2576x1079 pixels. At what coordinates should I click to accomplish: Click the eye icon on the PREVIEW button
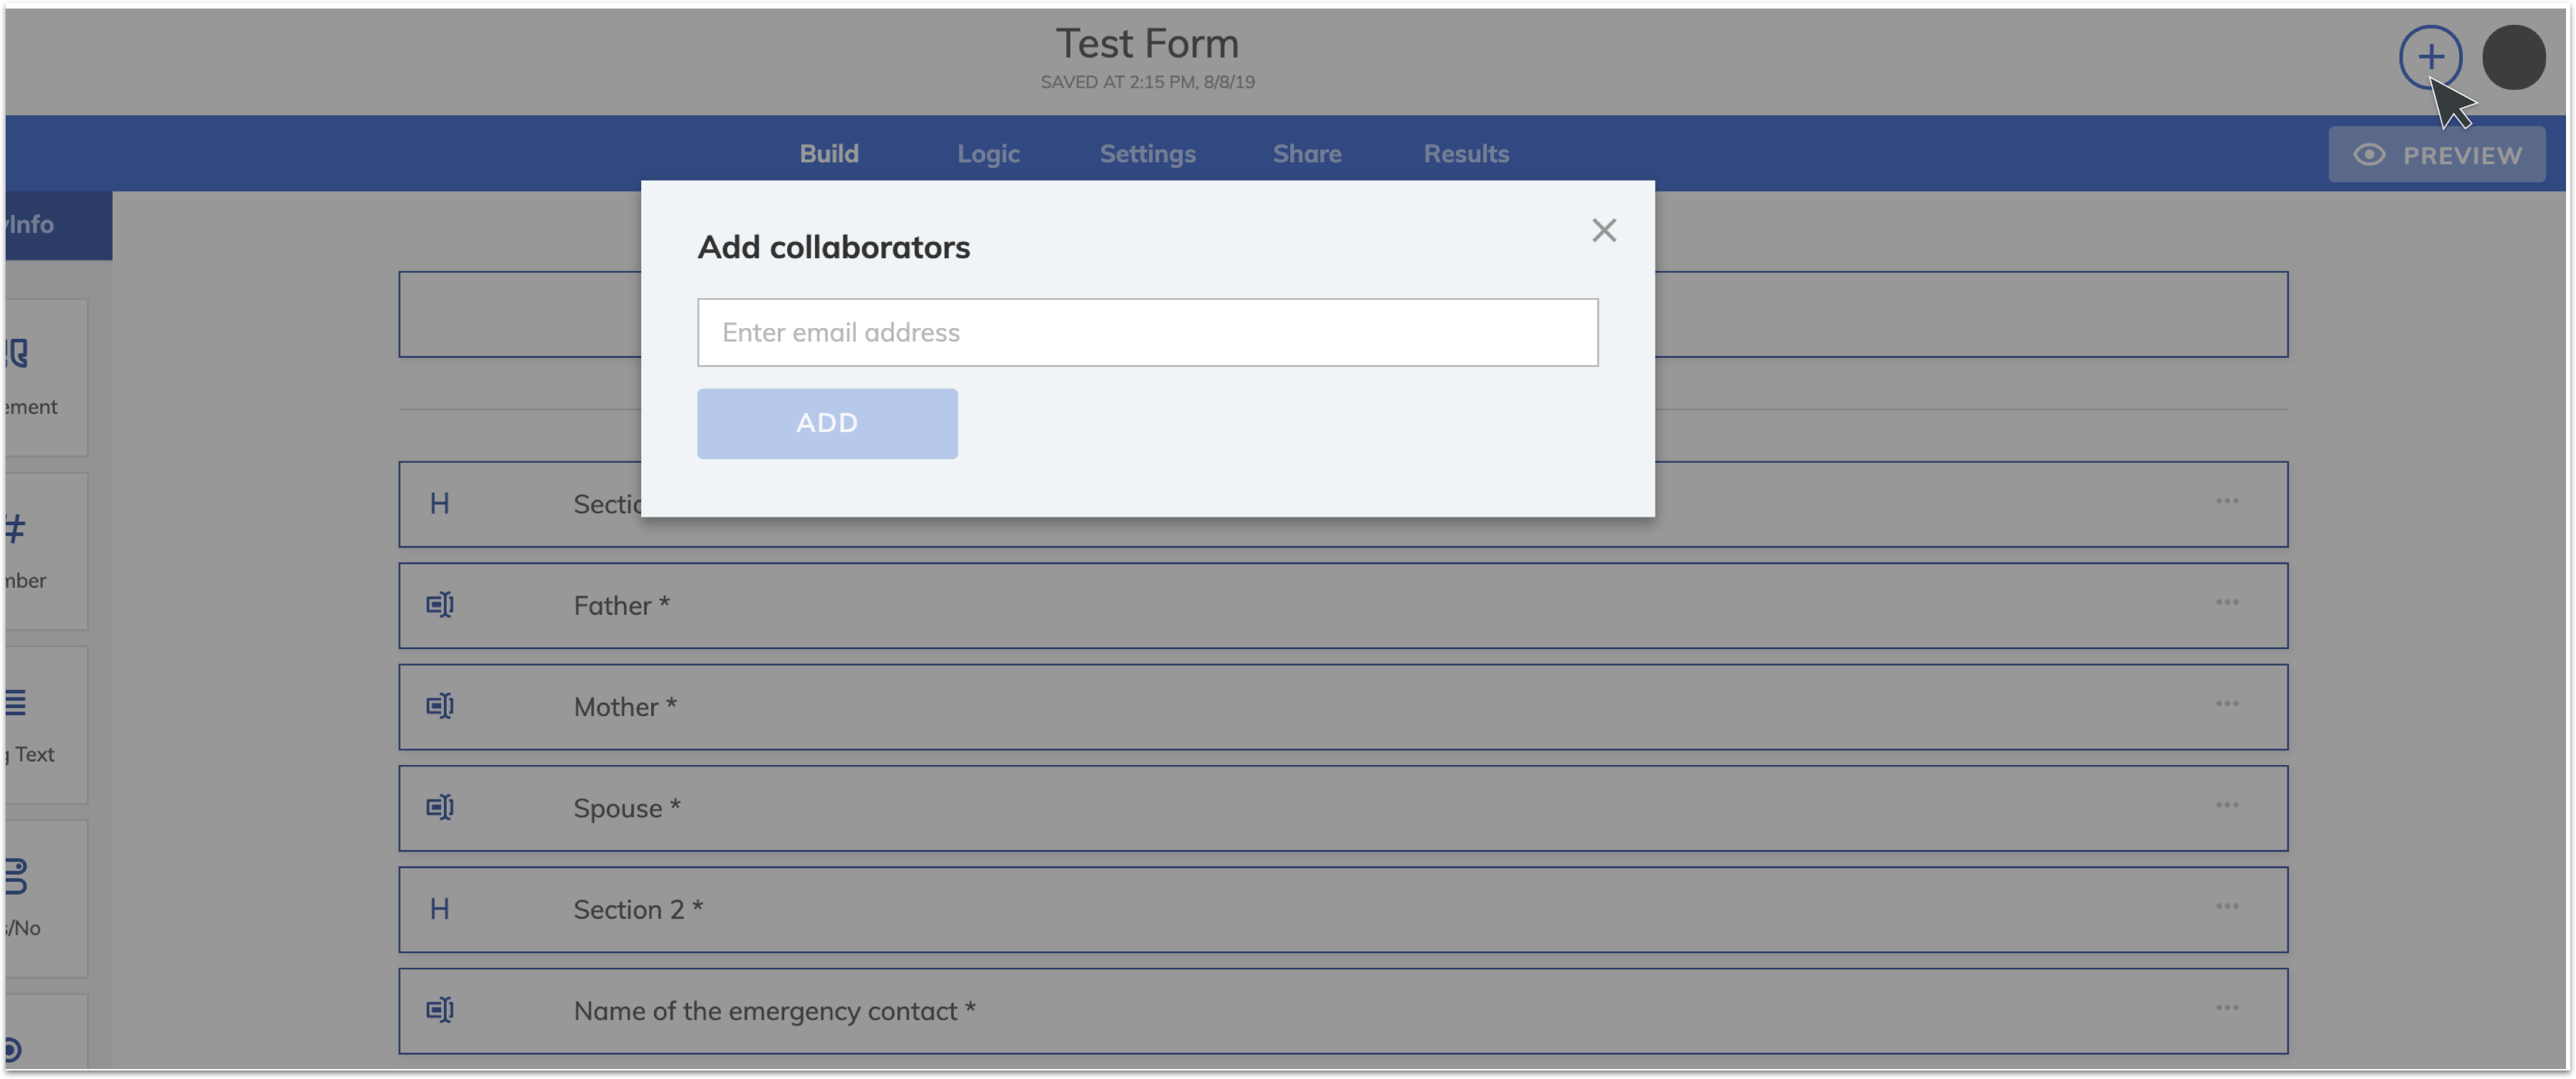[x=2368, y=155]
